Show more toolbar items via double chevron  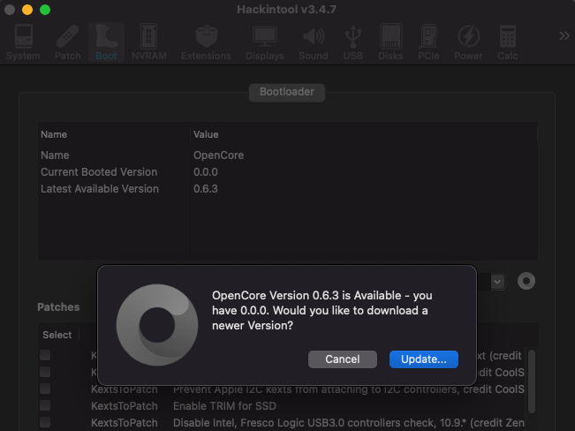pos(564,36)
